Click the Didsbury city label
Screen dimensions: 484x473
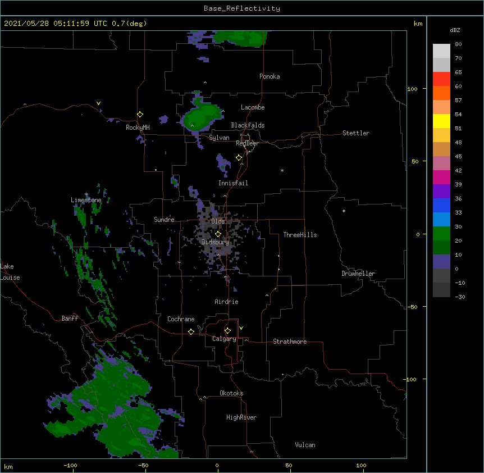coord(216,242)
